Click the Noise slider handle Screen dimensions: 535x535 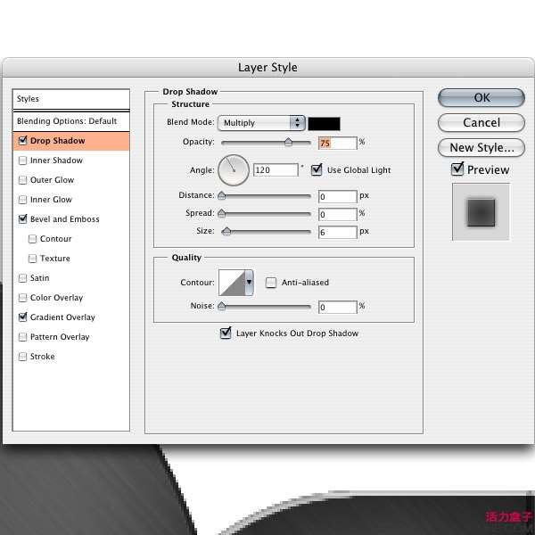[222, 306]
